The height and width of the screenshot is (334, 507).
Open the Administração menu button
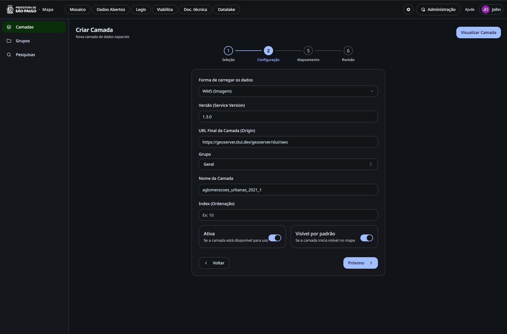point(438,9)
